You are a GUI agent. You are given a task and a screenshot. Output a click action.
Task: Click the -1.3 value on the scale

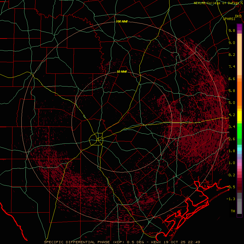(231, 199)
